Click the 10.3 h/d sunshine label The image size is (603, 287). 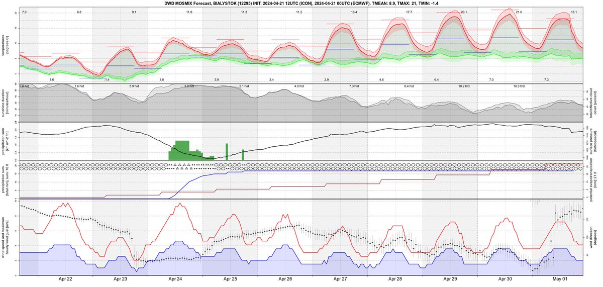click(519, 86)
